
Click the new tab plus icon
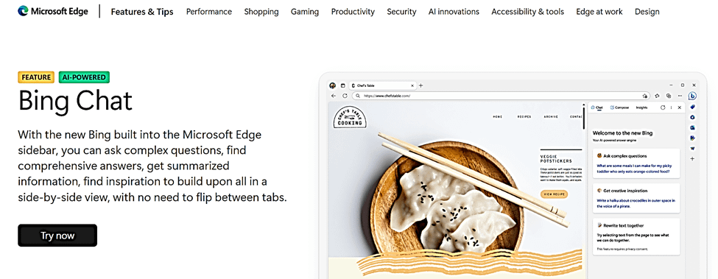click(420, 85)
